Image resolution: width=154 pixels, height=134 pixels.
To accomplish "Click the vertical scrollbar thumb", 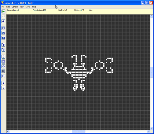I will pos(151,72).
